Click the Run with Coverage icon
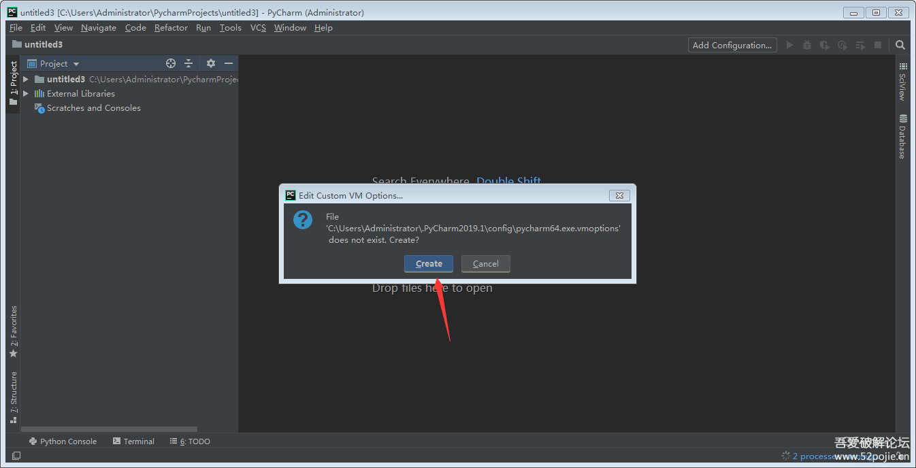The width and height of the screenshot is (916, 468). [825, 45]
